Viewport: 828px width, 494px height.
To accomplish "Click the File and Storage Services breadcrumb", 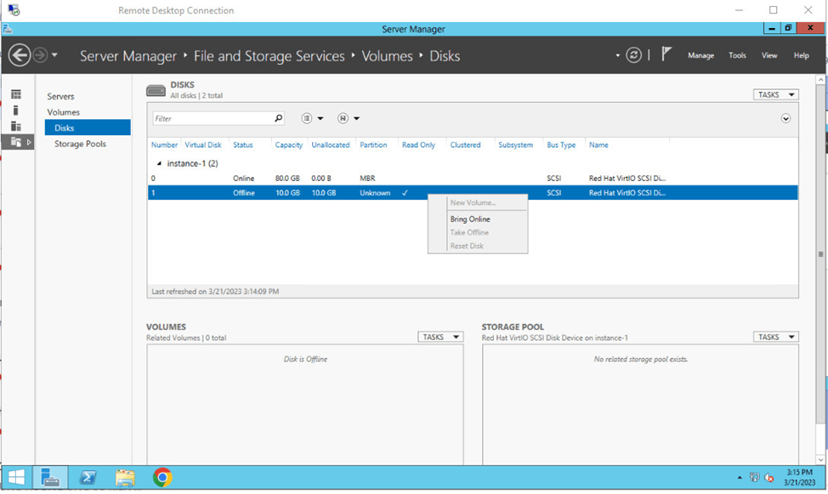I will coord(269,56).
